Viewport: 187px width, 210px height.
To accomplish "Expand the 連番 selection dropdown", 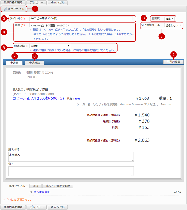I will click(50, 25).
